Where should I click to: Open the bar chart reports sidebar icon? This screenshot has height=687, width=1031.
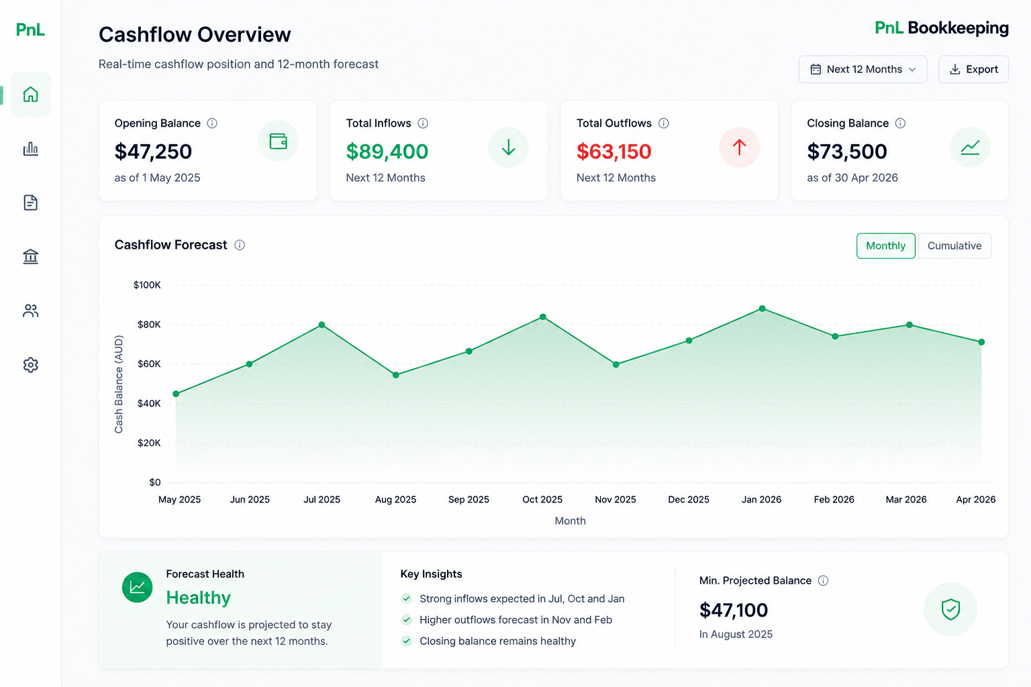click(31, 149)
